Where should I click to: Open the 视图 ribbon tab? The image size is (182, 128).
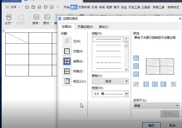tap(109, 7)
